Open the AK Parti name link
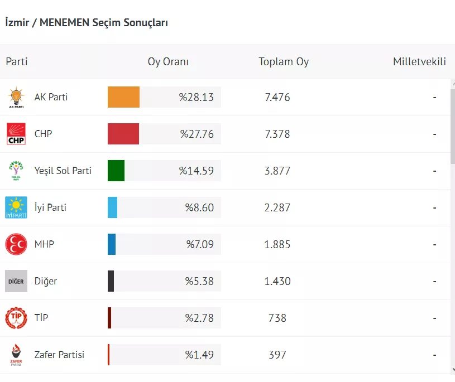455x382 pixels. point(51,97)
